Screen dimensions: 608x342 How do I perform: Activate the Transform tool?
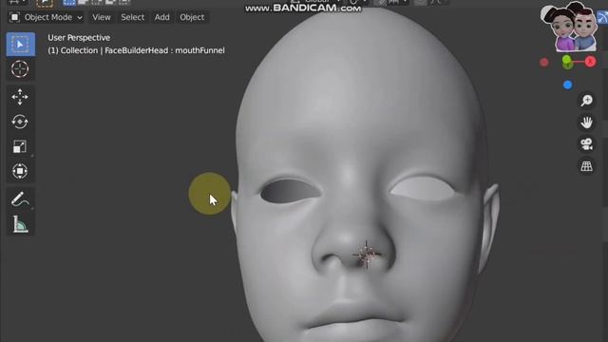[20, 171]
